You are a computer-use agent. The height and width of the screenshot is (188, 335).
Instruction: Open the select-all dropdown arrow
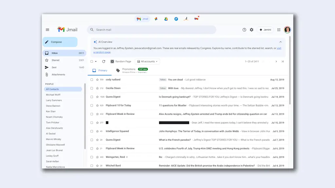(x=96, y=61)
